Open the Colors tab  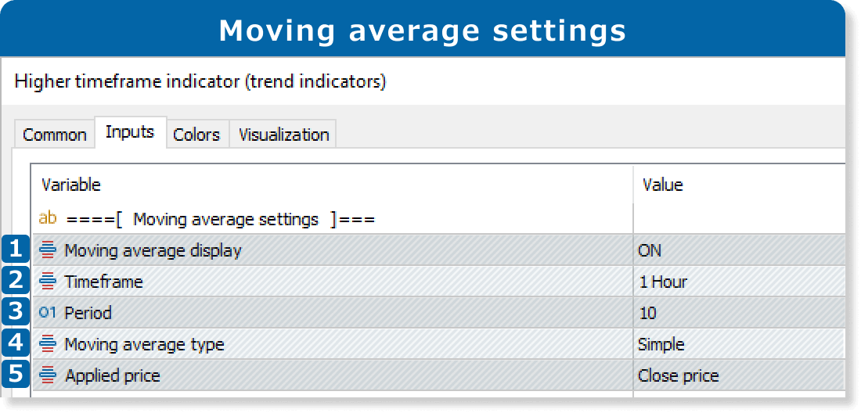point(196,135)
